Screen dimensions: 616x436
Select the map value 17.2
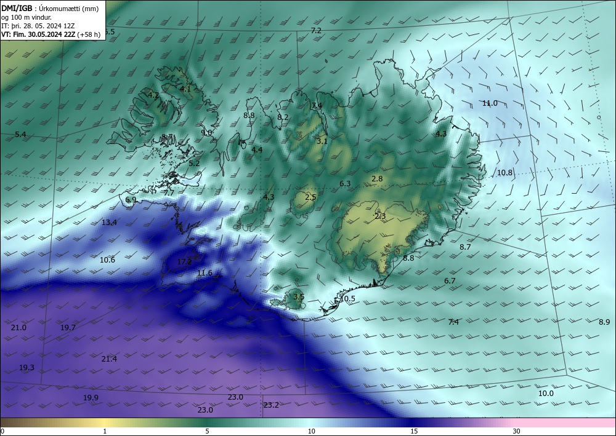(184, 262)
